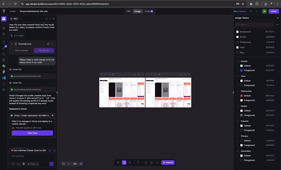Open chat options sliders icon
Viewport: 281px width, 170px height.
click(x=18, y=164)
